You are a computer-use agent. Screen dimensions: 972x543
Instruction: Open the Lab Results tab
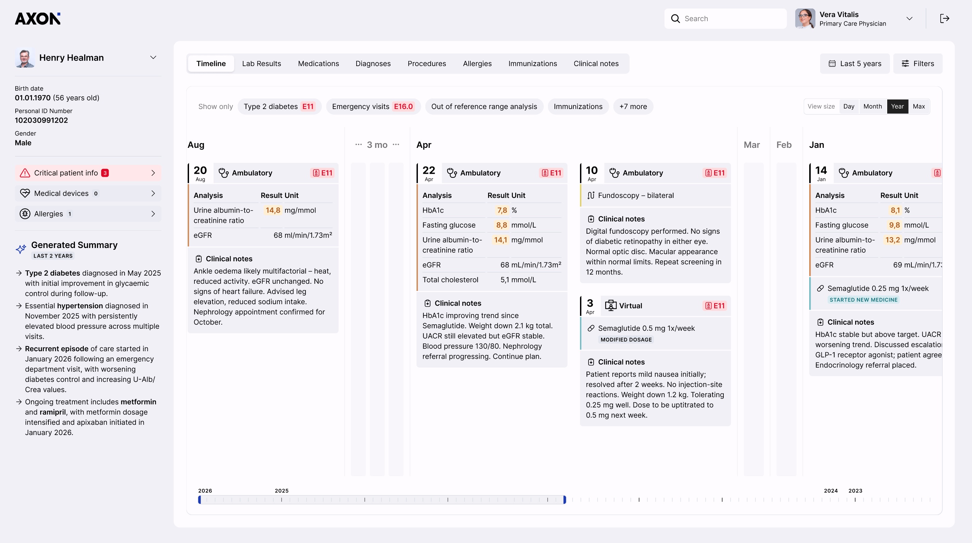[262, 63]
